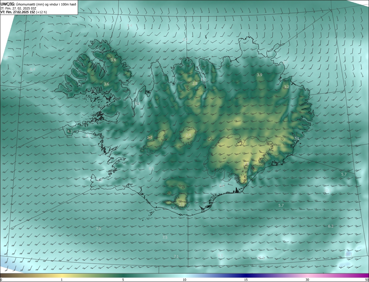Click the '7.0' value label over the sea
The image size is (369, 282).
coord(98,229)
